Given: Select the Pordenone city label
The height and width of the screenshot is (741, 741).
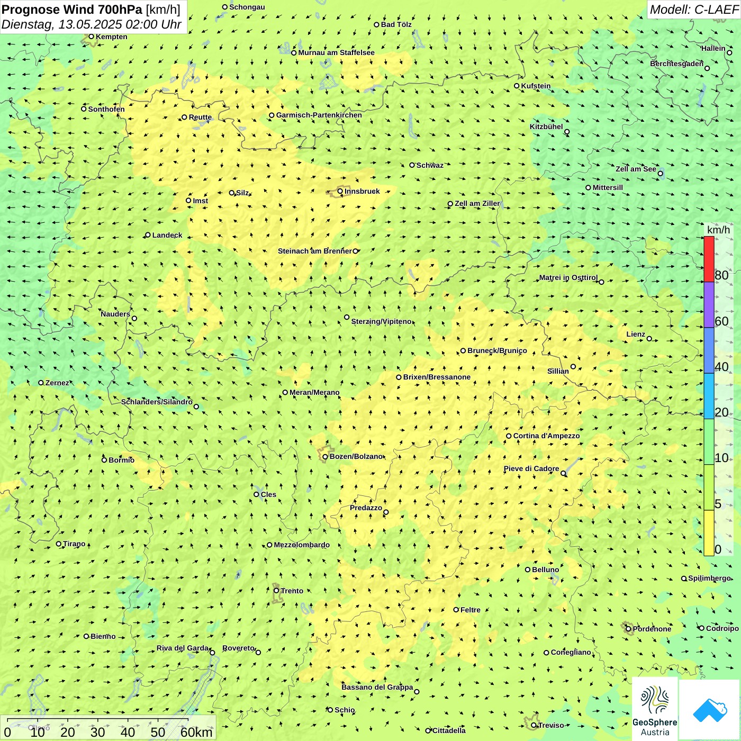Looking at the screenshot, I should [652, 629].
